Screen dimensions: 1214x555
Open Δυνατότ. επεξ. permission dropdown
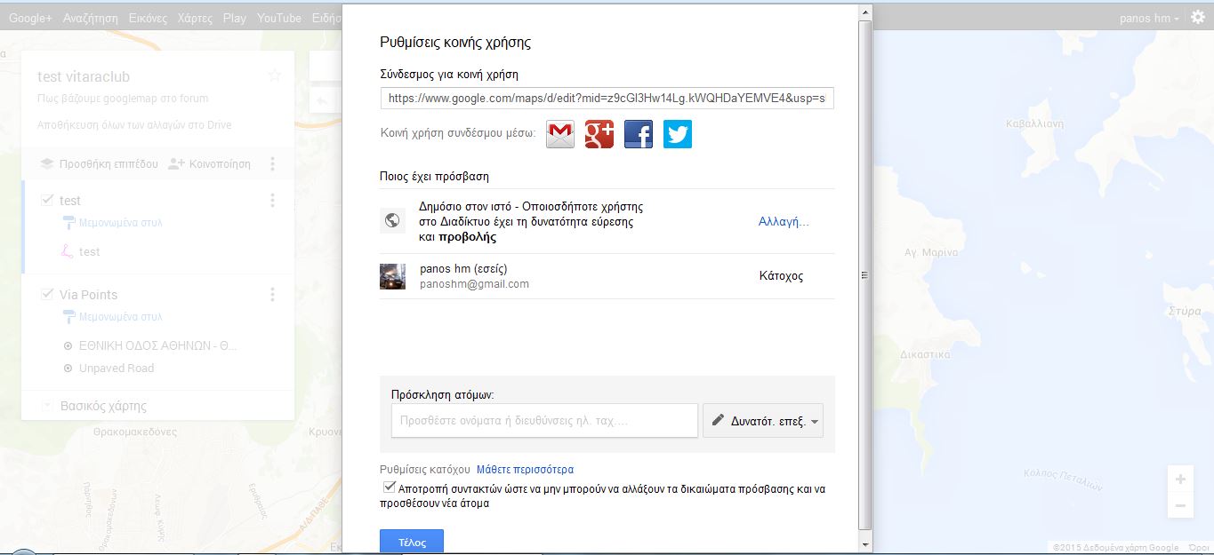(x=763, y=422)
